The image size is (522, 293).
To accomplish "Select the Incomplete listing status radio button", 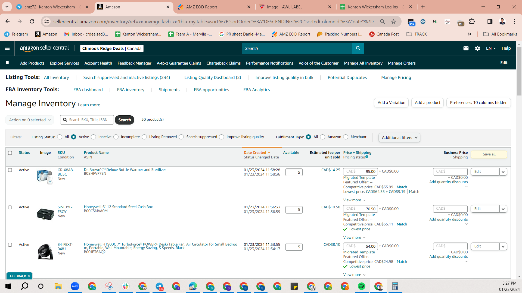I will pyautogui.click(x=116, y=137).
